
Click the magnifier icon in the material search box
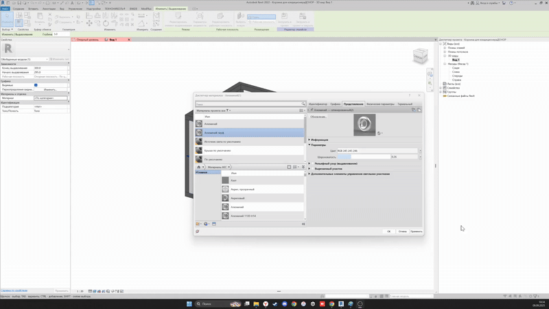click(303, 104)
